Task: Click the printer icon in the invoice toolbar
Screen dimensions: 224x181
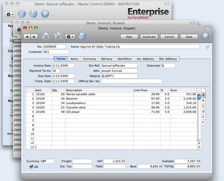Action: pos(46,36)
